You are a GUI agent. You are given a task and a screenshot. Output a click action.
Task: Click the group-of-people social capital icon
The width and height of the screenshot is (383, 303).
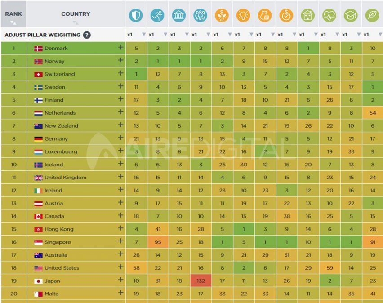pos(200,14)
